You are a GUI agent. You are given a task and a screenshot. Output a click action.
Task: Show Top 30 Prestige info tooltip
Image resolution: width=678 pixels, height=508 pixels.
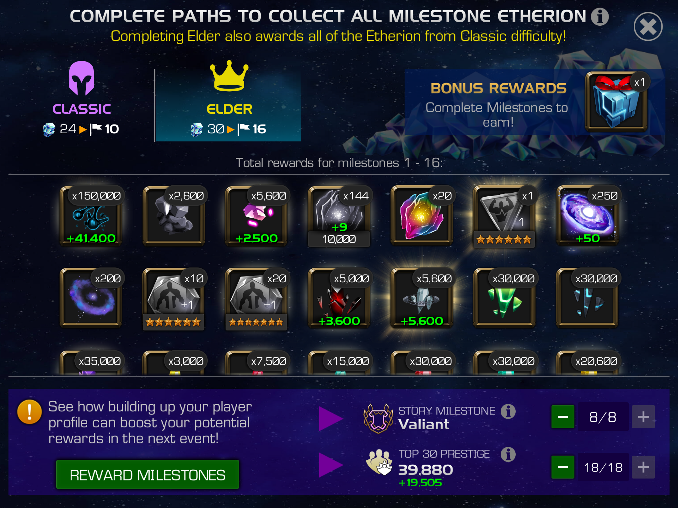(508, 454)
